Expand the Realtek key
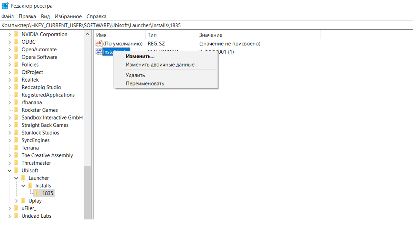The height and width of the screenshot is (227, 413). click(x=9, y=80)
